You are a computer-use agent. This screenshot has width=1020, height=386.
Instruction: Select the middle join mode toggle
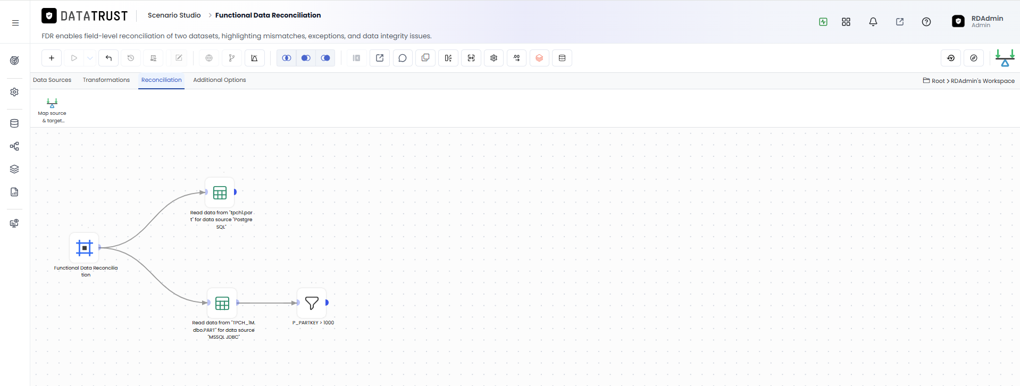click(306, 58)
